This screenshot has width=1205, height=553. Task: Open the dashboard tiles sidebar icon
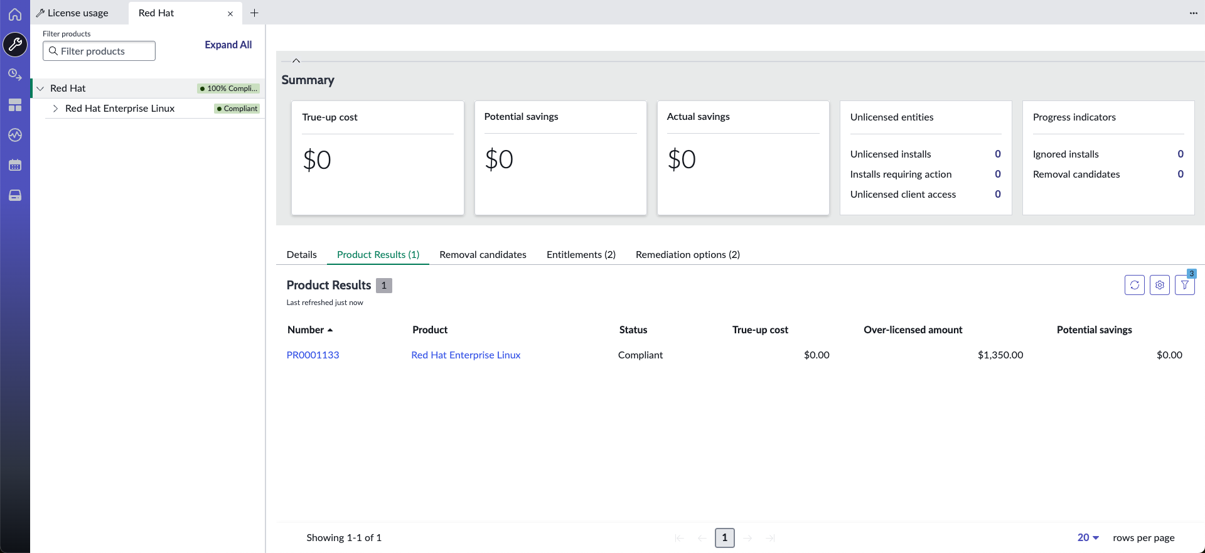point(15,105)
